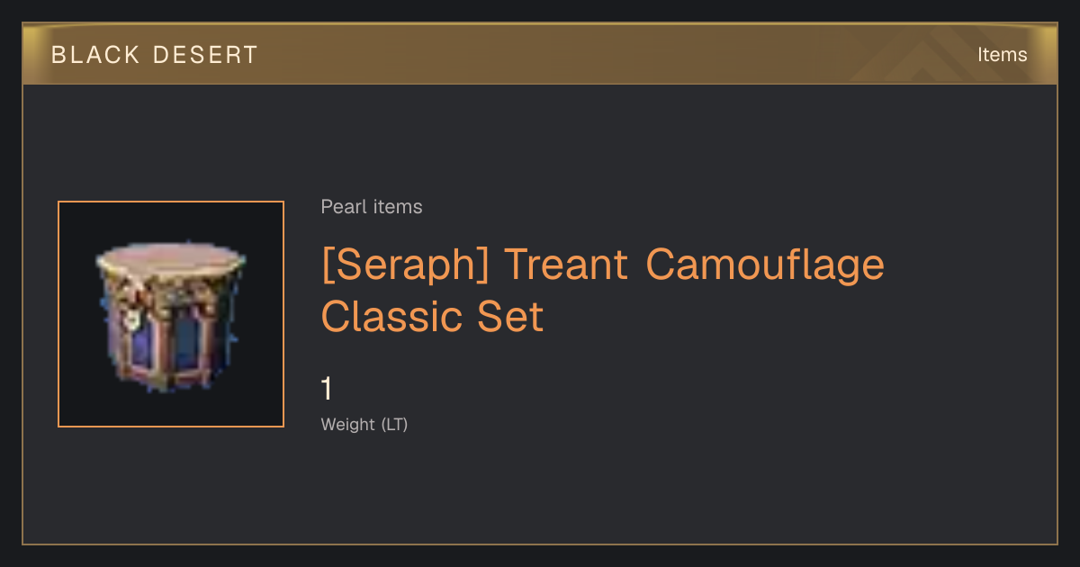The width and height of the screenshot is (1080, 567).
Task: Click the Weight (LT) label
Action: [364, 424]
